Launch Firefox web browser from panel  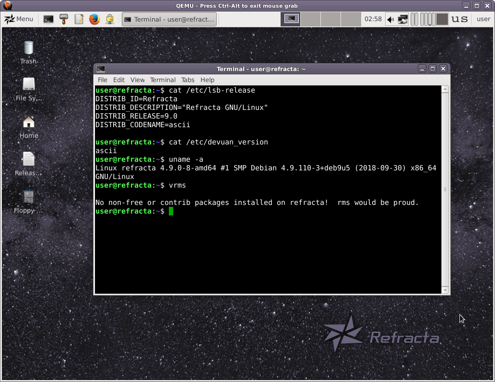click(94, 19)
